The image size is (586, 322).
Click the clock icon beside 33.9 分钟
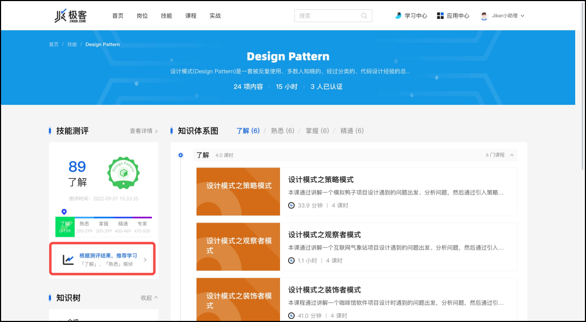pyautogui.click(x=291, y=205)
